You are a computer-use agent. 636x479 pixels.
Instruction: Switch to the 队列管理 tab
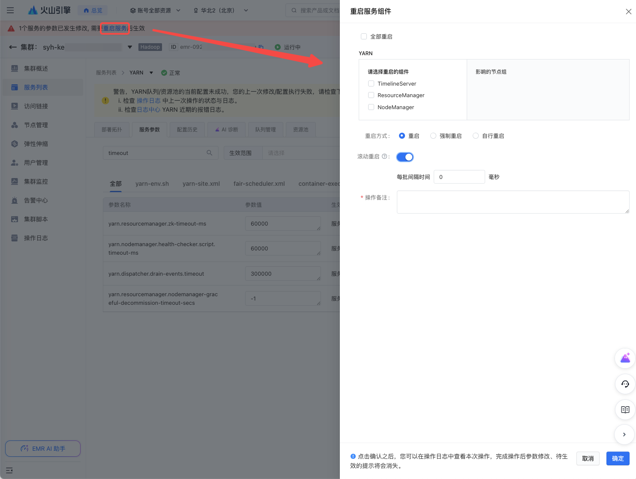(x=266, y=129)
